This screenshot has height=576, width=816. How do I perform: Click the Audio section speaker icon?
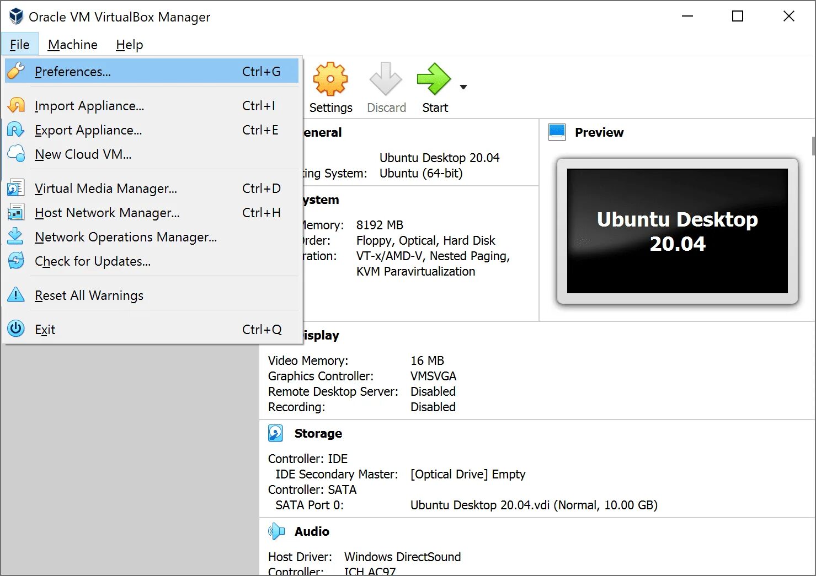click(276, 531)
